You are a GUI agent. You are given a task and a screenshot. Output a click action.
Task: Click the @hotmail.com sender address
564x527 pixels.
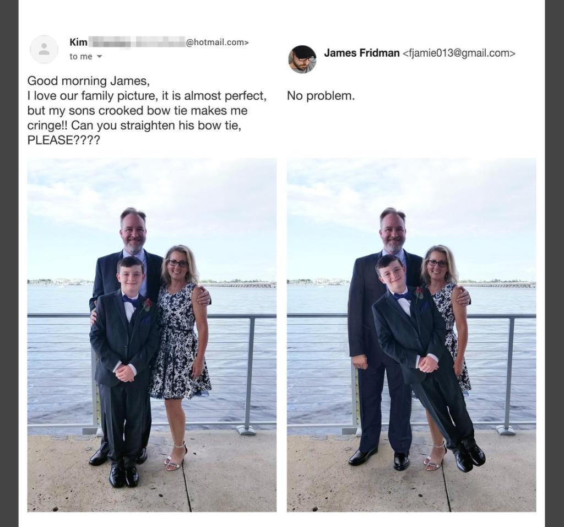tap(217, 42)
